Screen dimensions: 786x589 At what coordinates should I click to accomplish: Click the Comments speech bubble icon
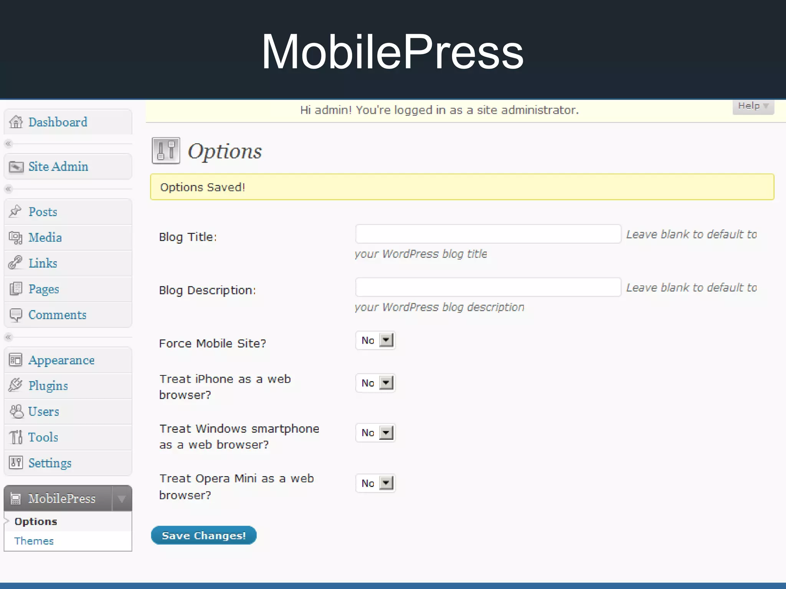[x=16, y=315]
